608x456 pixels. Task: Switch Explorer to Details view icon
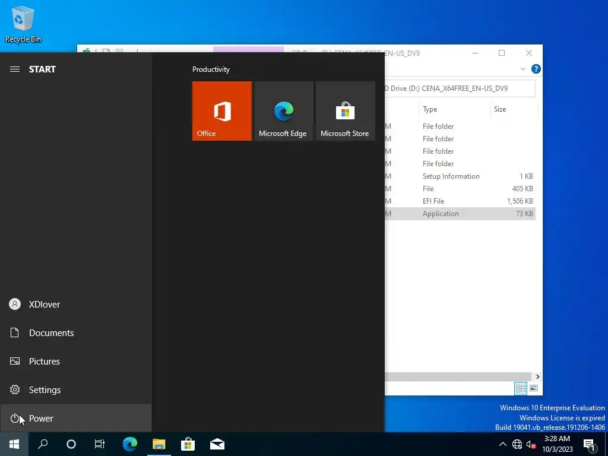521,388
